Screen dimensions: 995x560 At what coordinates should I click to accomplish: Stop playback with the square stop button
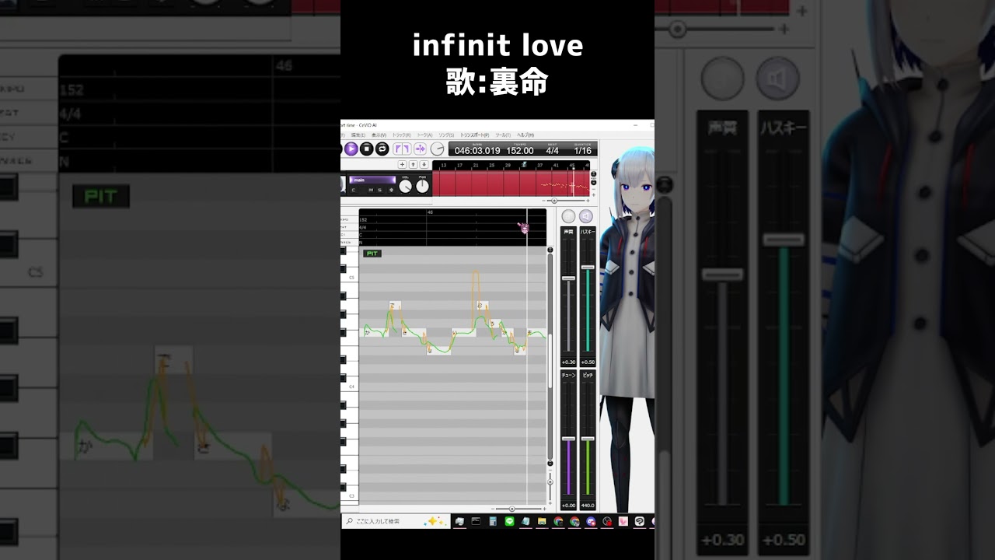tap(367, 149)
